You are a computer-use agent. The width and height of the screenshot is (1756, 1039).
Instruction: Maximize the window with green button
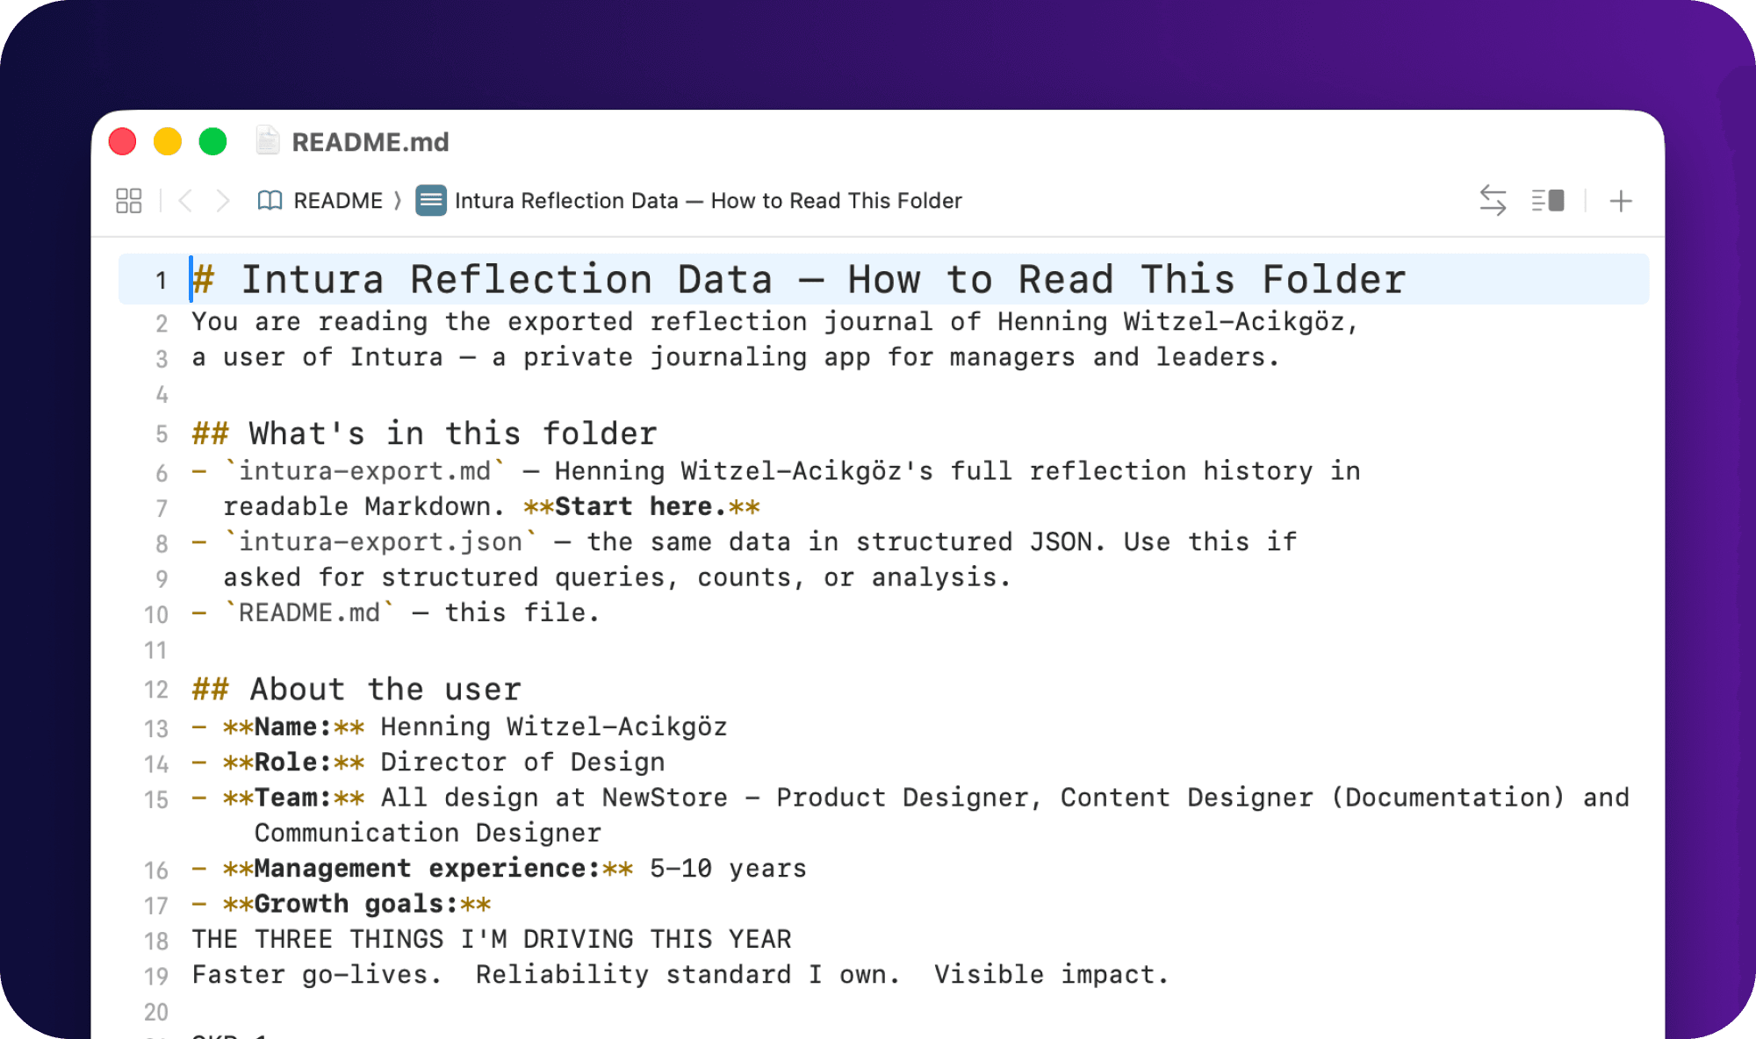tap(212, 141)
